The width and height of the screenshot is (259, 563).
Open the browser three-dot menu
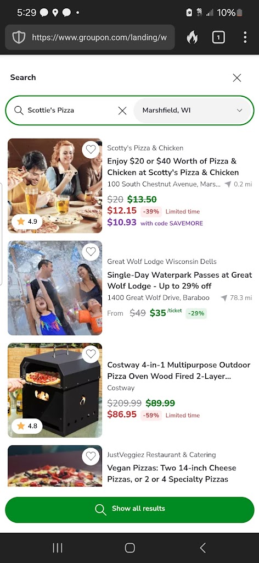click(x=245, y=37)
